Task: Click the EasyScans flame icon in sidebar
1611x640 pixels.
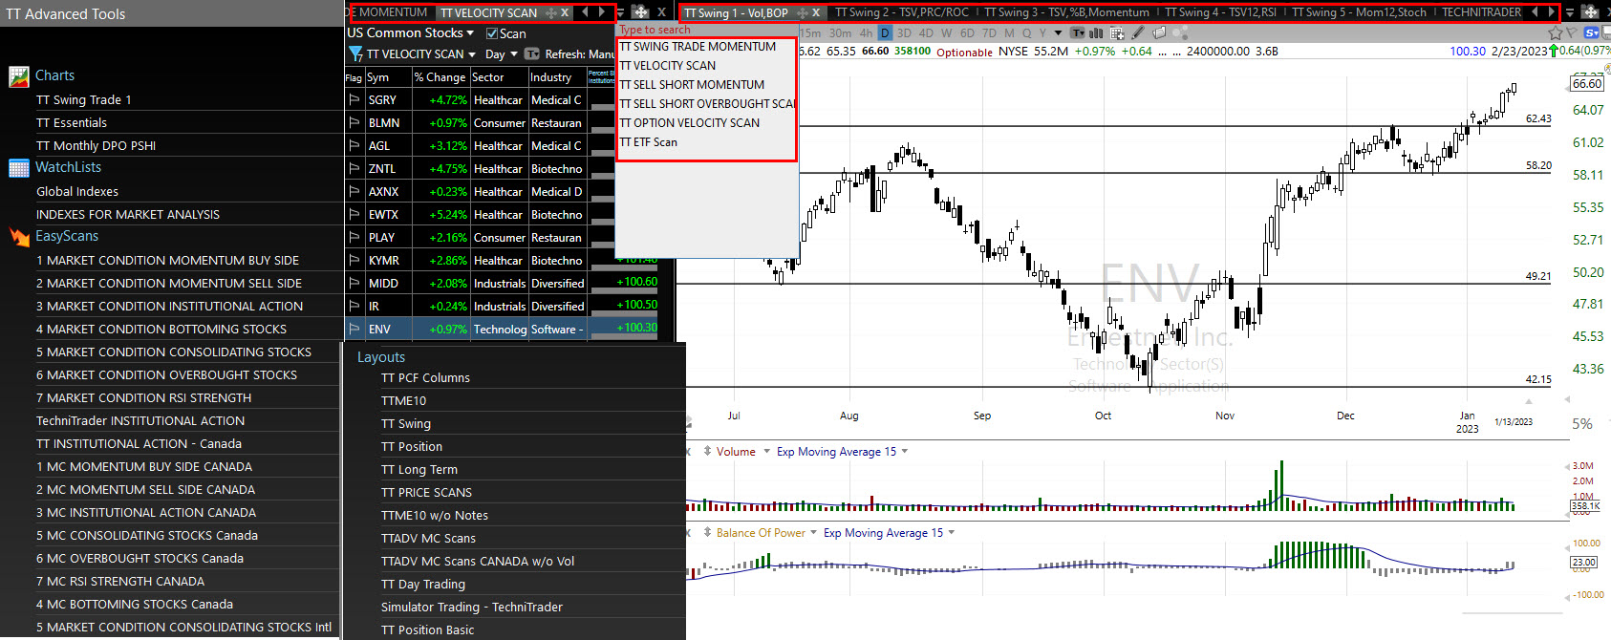Action: click(19, 237)
